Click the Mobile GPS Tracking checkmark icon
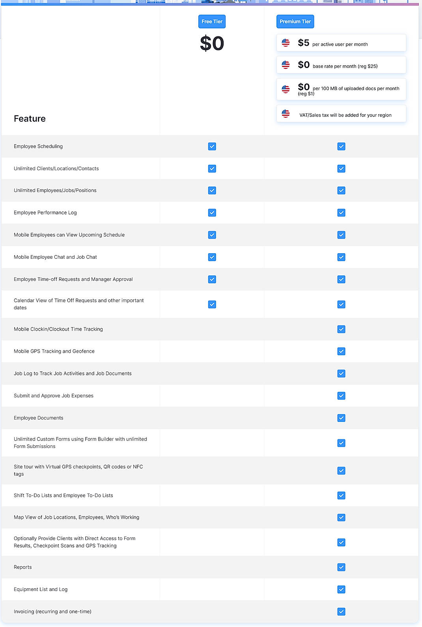This screenshot has width=422, height=627. [x=341, y=351]
